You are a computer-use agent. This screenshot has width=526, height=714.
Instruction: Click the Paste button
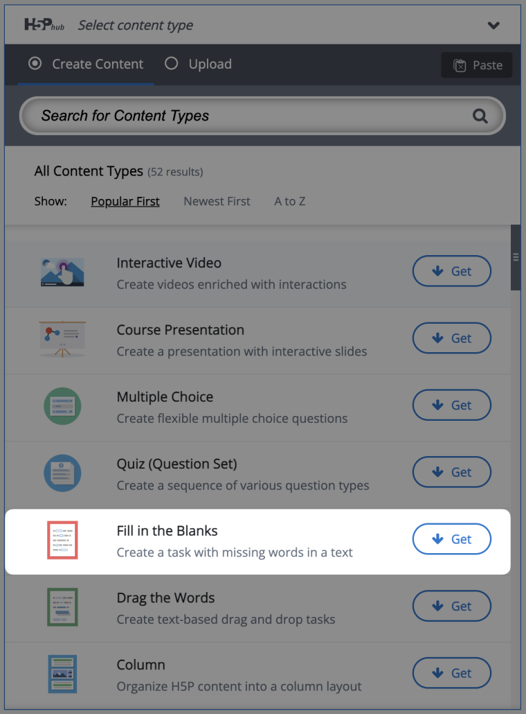(x=476, y=64)
